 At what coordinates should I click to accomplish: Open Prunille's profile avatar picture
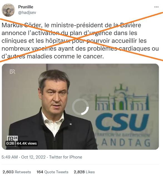click(x=8, y=10)
